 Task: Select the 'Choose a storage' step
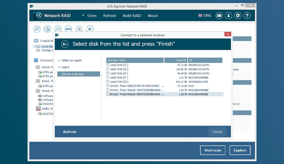pyautogui.click(x=78, y=74)
